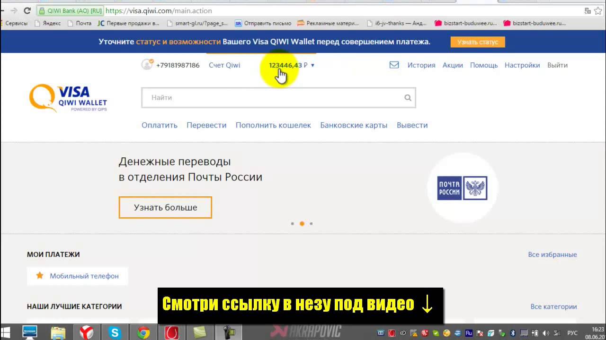606x340 pixels.
Task: Click the Счет Qiwi link
Action: [x=224, y=65]
